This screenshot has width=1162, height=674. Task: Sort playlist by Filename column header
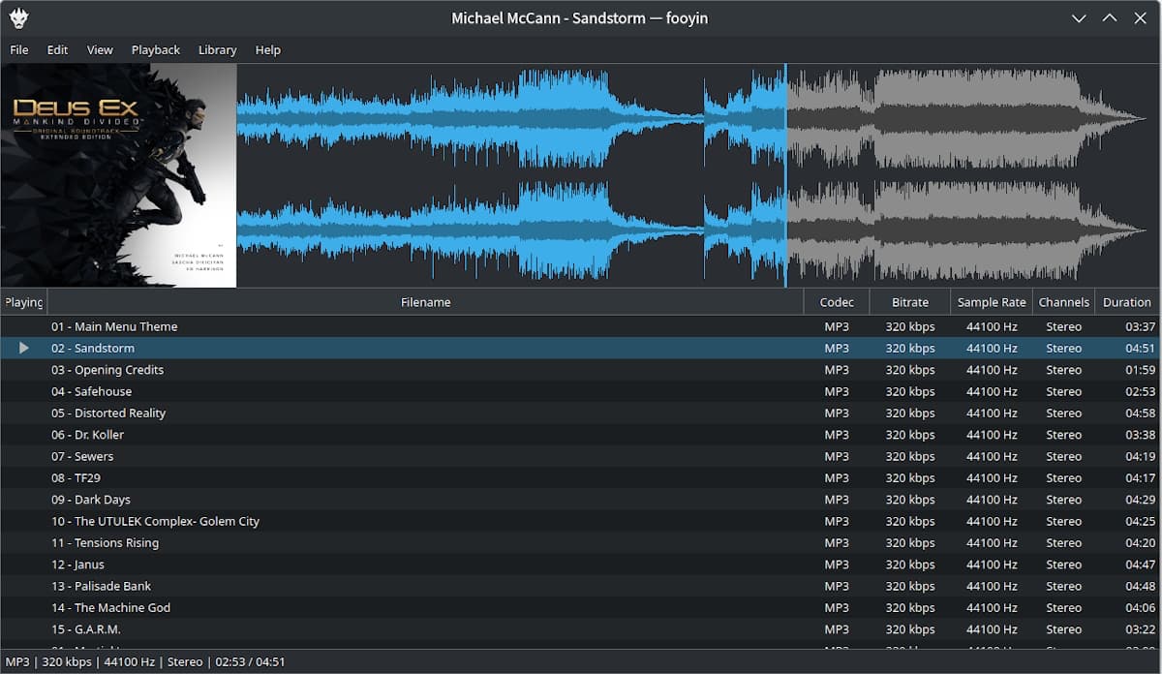click(x=425, y=302)
